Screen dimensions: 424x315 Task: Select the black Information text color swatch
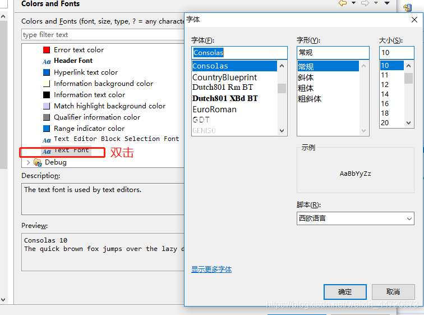point(47,95)
